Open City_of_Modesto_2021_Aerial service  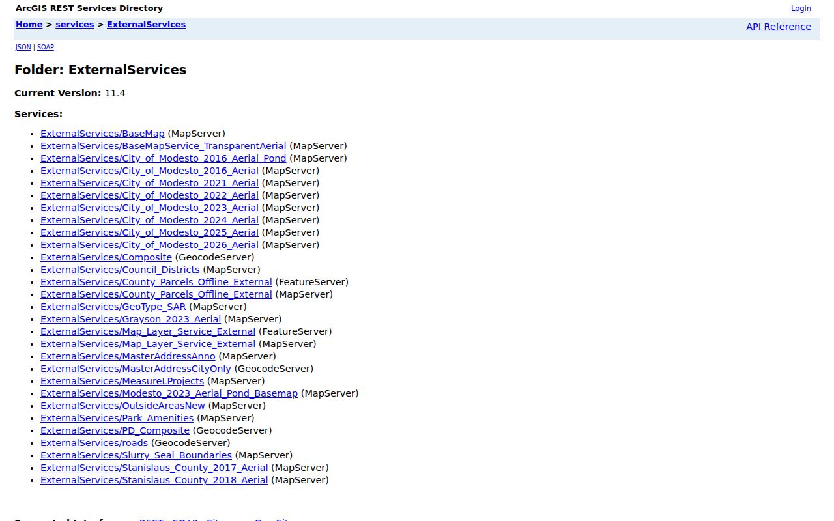coord(149,183)
